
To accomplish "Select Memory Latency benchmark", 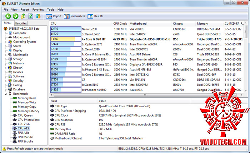I will pos(28,111).
